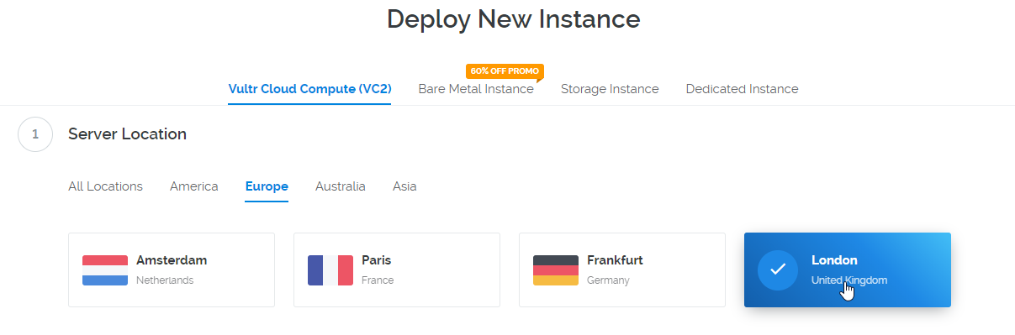Filter locations by Australia
This screenshot has height=335, width=1015.
[341, 186]
